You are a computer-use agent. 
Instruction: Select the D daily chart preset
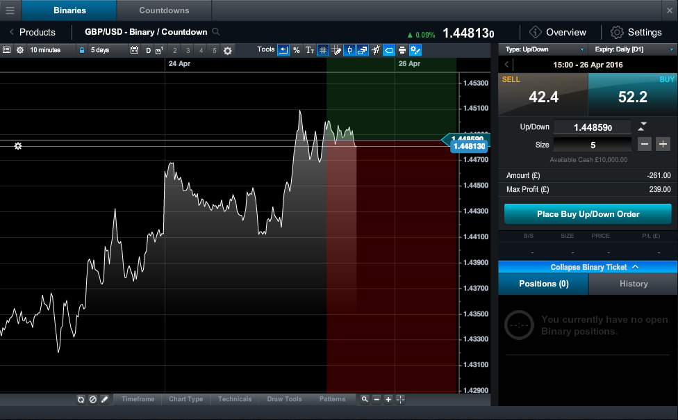pos(149,50)
